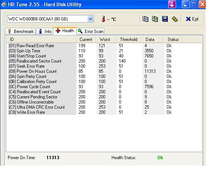This screenshot has width=209, height=169.
Task: Click the HD Tune title bar app icon
Action: coord(4,4)
